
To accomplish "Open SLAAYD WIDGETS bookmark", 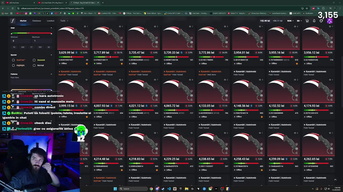I will (217, 13).
